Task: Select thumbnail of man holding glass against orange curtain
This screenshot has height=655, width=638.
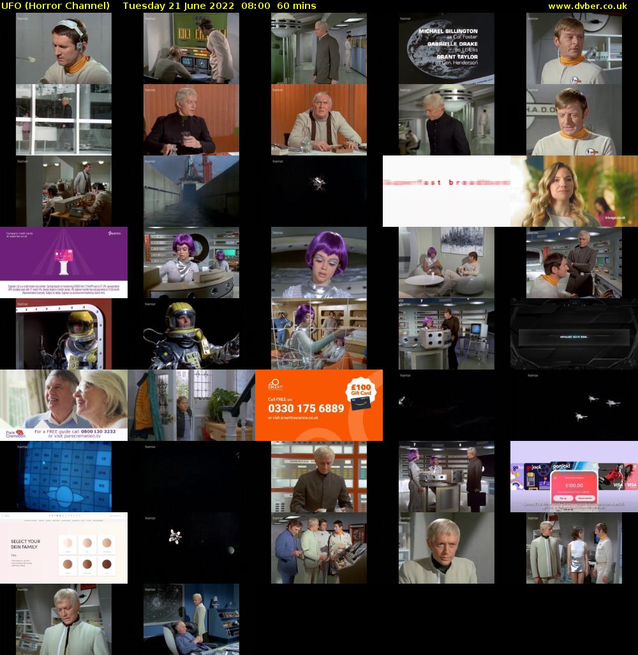Action: (x=191, y=120)
